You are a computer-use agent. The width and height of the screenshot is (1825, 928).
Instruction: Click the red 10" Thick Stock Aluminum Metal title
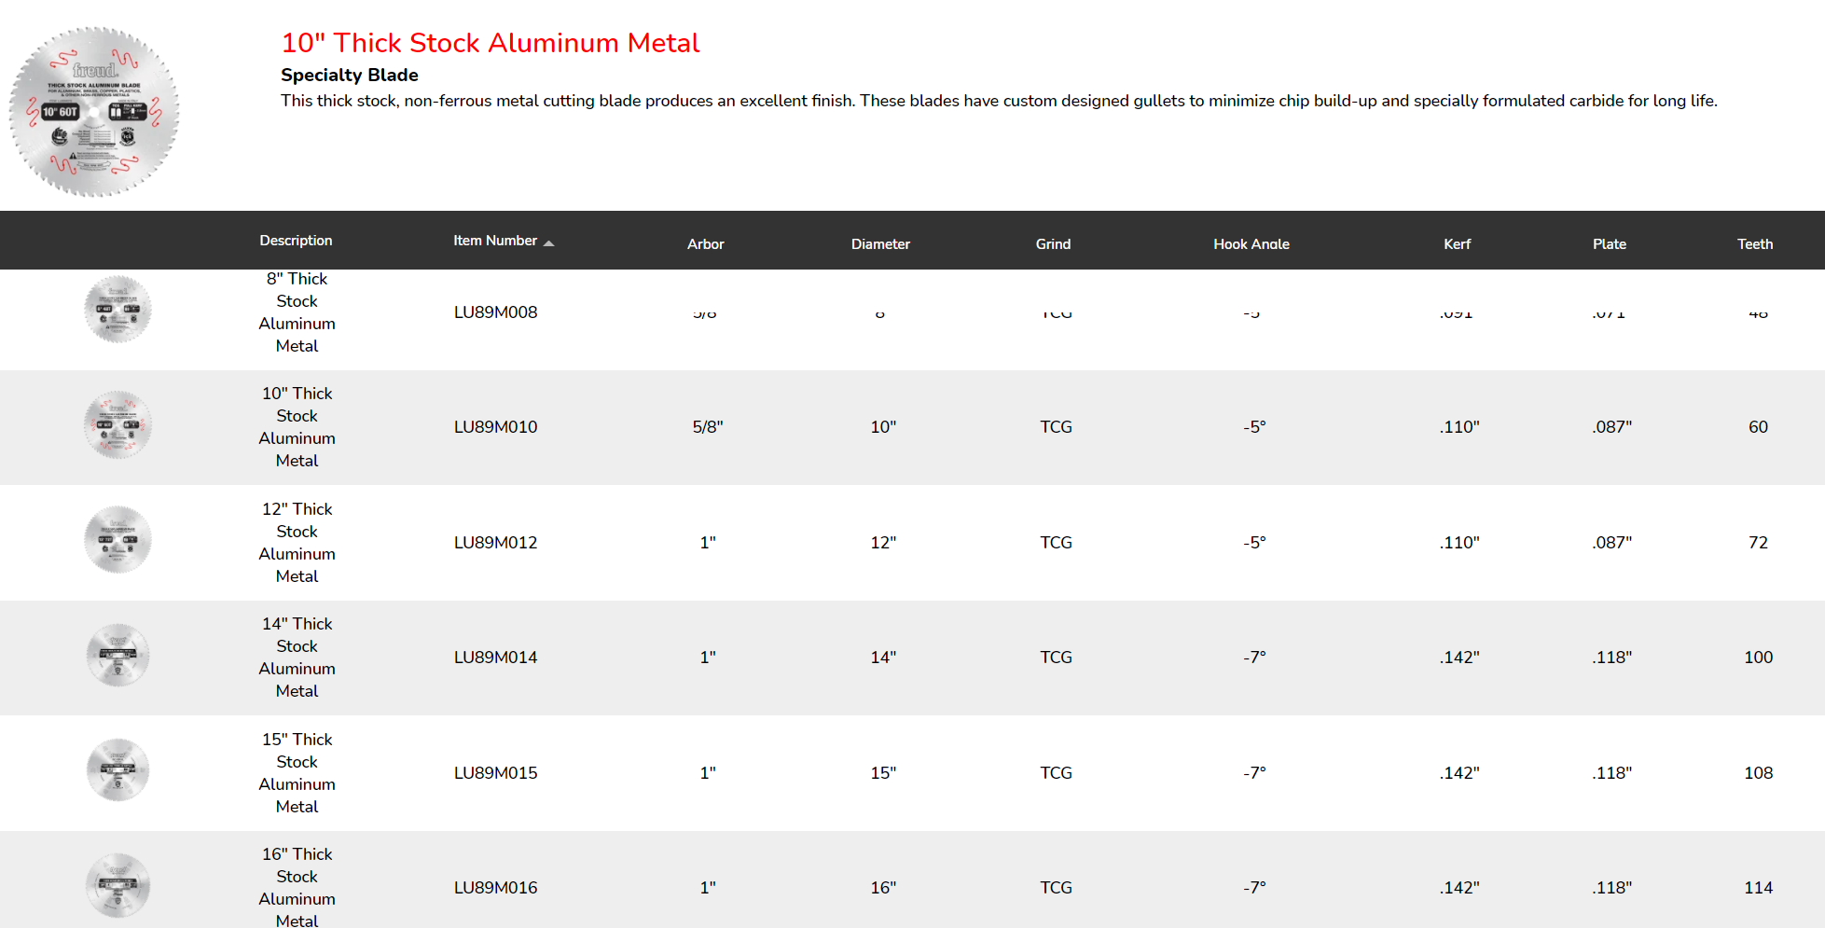491,43
